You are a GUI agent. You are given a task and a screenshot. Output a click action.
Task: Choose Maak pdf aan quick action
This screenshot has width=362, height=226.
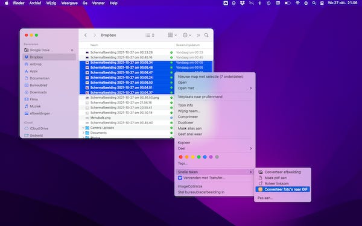pos(282,178)
